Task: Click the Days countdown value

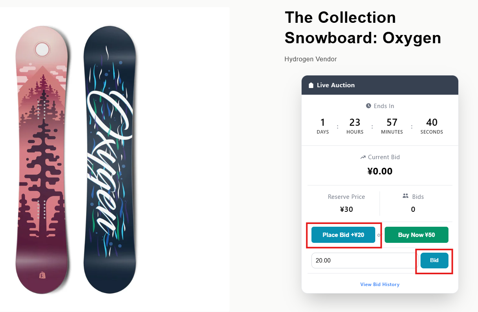Action: [x=322, y=122]
